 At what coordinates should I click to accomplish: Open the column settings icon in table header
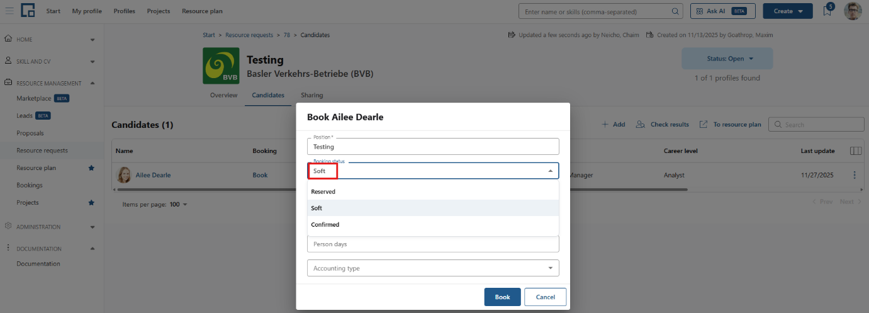coord(855,151)
